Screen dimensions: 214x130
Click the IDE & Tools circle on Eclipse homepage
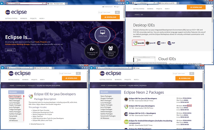coord(103,35)
